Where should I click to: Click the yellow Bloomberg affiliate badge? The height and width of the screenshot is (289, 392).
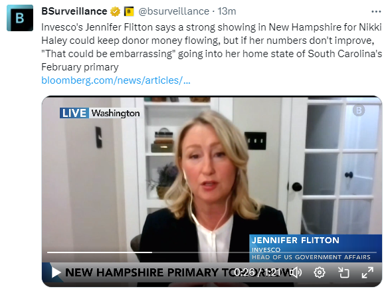point(129,11)
